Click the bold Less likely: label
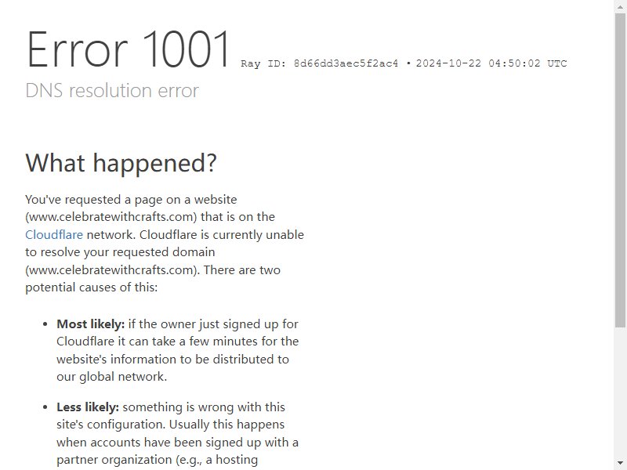This screenshot has width=627, height=470. (x=88, y=407)
